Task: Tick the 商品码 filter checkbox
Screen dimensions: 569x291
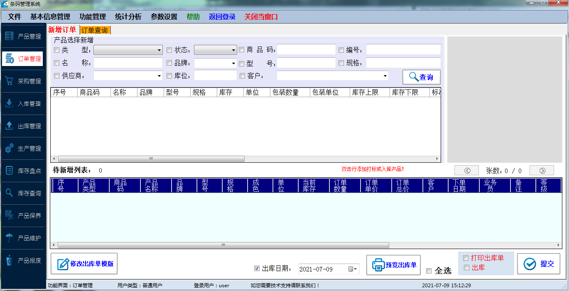Action: tap(242, 50)
